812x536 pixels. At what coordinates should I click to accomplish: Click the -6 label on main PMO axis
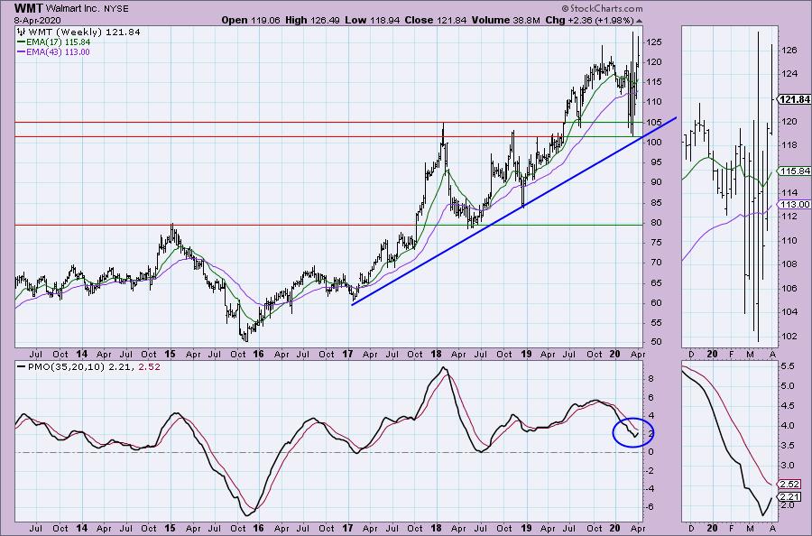click(650, 507)
